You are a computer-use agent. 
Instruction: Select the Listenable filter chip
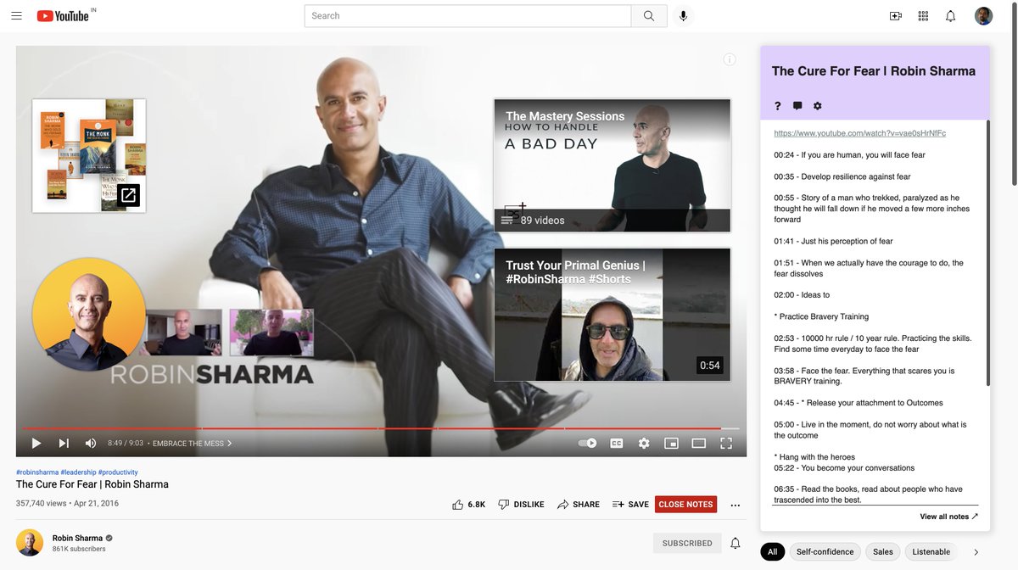coord(931,551)
